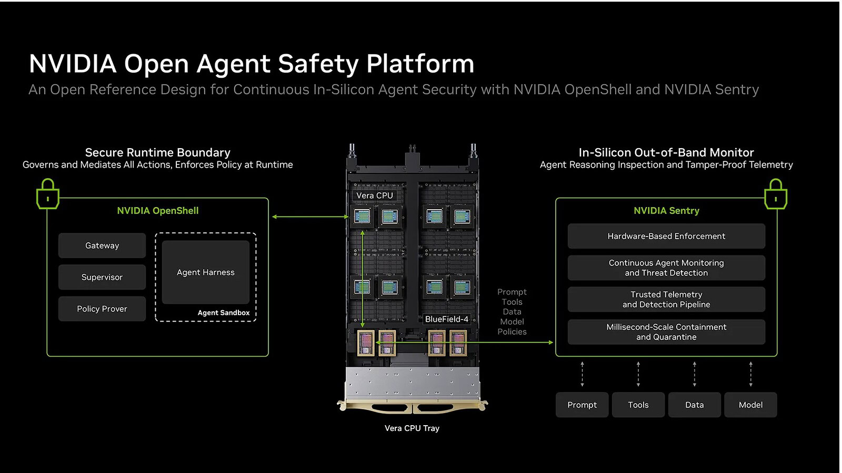Click the green padlock icon above Sentry
The height and width of the screenshot is (473, 842).
tap(776, 194)
